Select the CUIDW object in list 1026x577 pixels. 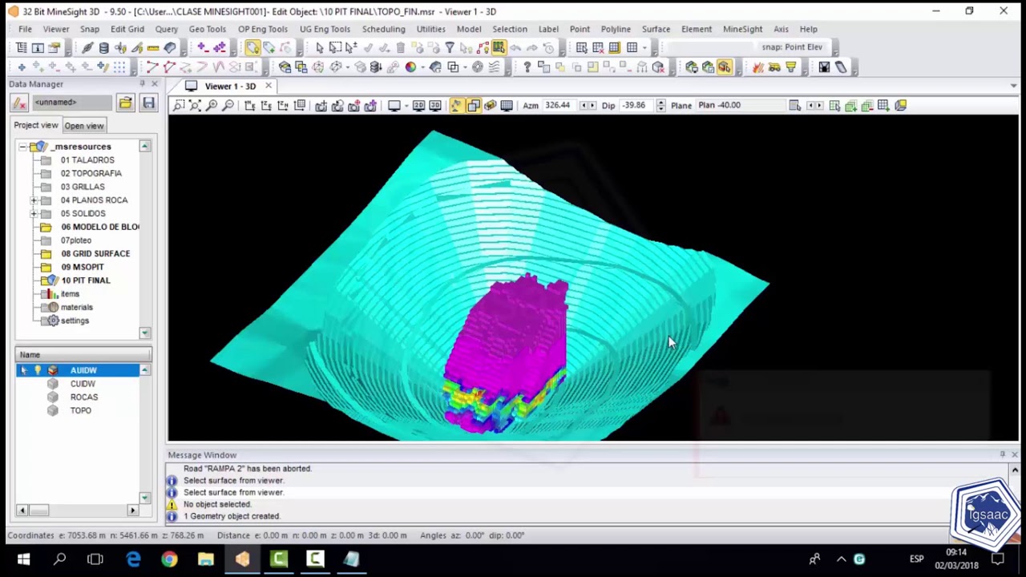click(x=83, y=384)
